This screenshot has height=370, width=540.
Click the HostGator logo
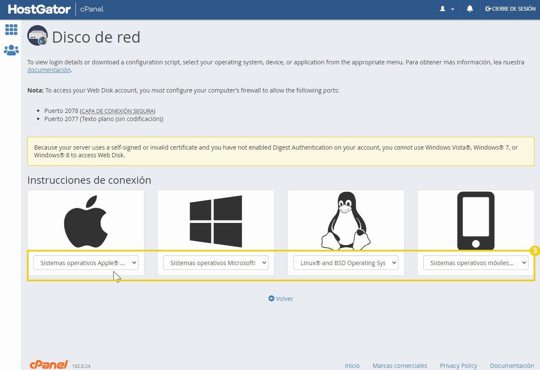[x=39, y=9]
